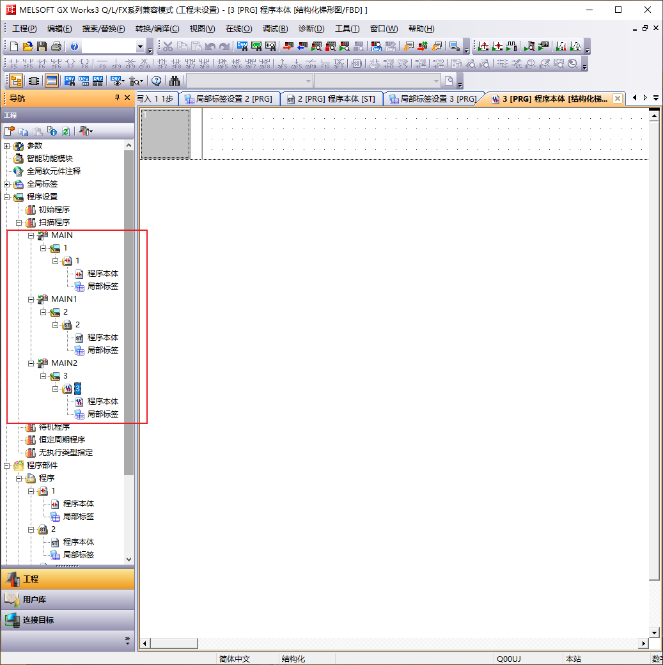This screenshot has width=663, height=665.
Task: Select 局部标签 under MAIN1 program
Action: [x=102, y=350]
